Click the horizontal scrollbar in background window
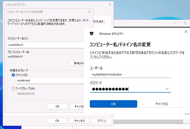 [148, 122]
